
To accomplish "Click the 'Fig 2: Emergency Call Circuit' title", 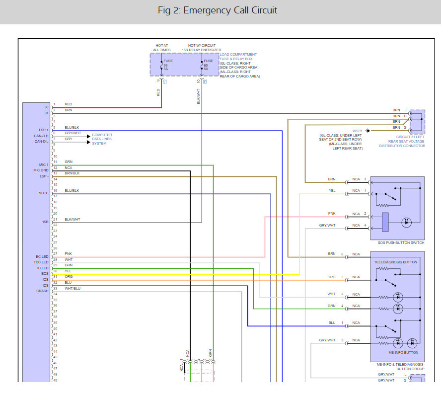I will click(218, 10).
